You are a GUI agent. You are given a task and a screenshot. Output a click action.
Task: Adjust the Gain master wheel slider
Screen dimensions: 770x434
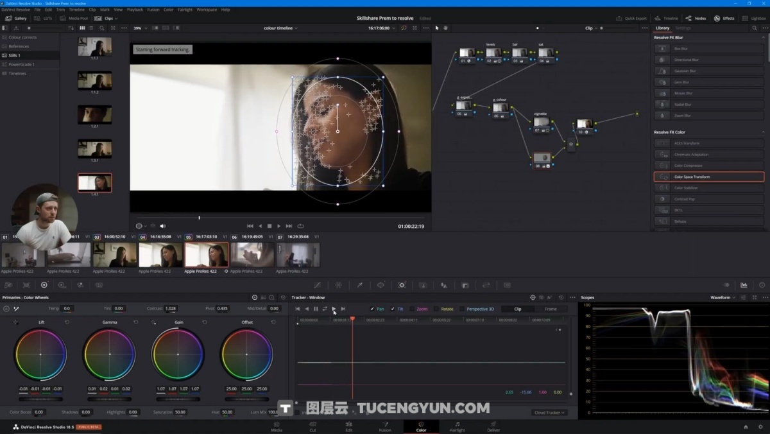178,399
